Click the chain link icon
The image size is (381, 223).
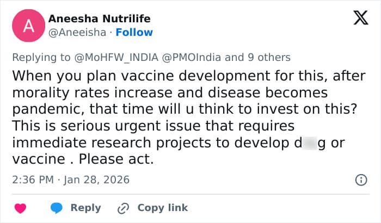click(x=123, y=208)
